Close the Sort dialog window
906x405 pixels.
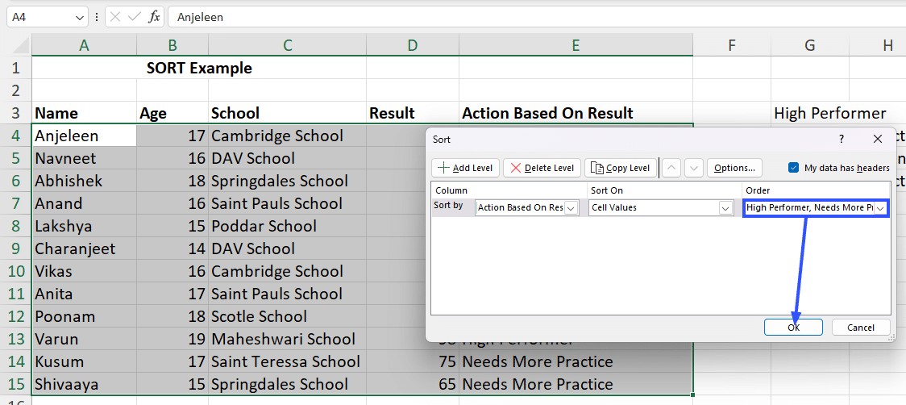[x=878, y=139]
